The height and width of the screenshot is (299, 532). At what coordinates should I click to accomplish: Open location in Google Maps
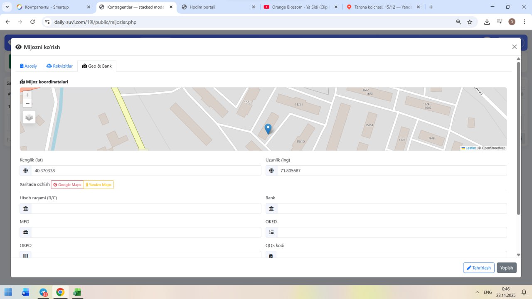(x=67, y=185)
